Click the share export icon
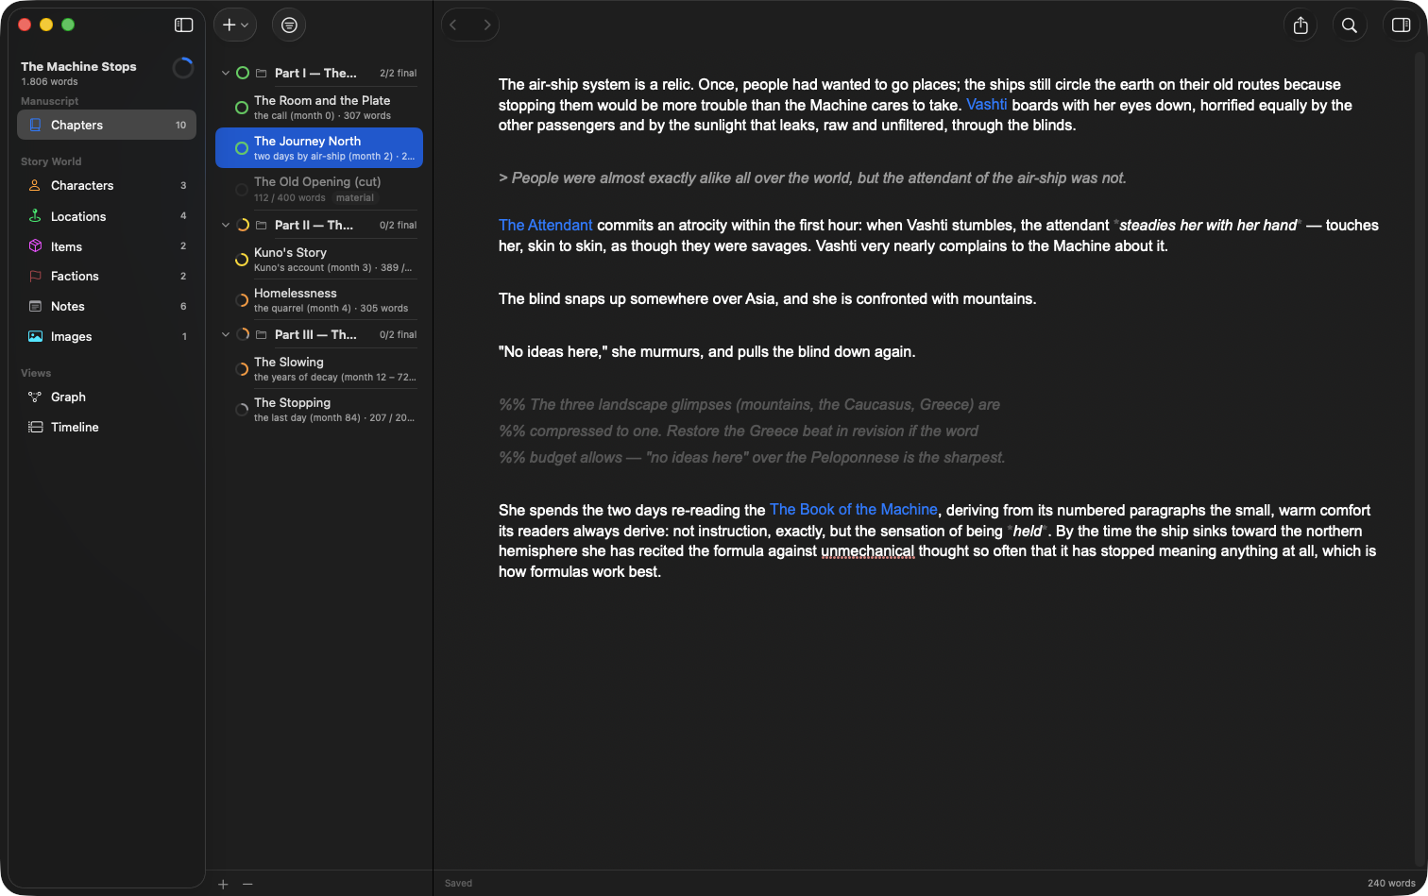This screenshot has width=1428, height=896. [1300, 25]
